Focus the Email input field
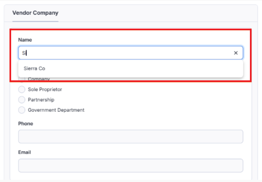Viewport: 262px width, 182px height. pos(130,165)
